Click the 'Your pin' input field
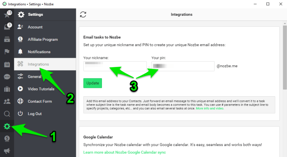287x157 pixels. click(x=183, y=66)
